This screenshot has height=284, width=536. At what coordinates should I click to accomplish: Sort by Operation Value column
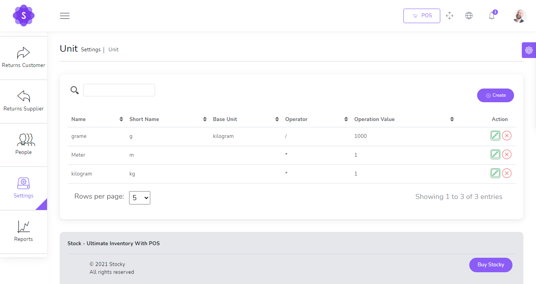374,119
